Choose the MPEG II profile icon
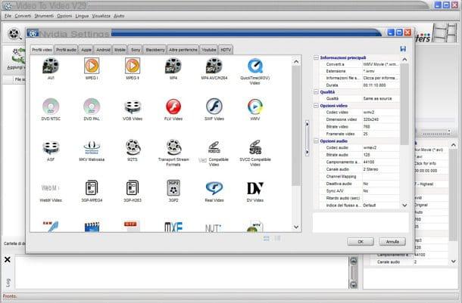Viewport: 462px width, 303px height. pyautogui.click(x=133, y=66)
